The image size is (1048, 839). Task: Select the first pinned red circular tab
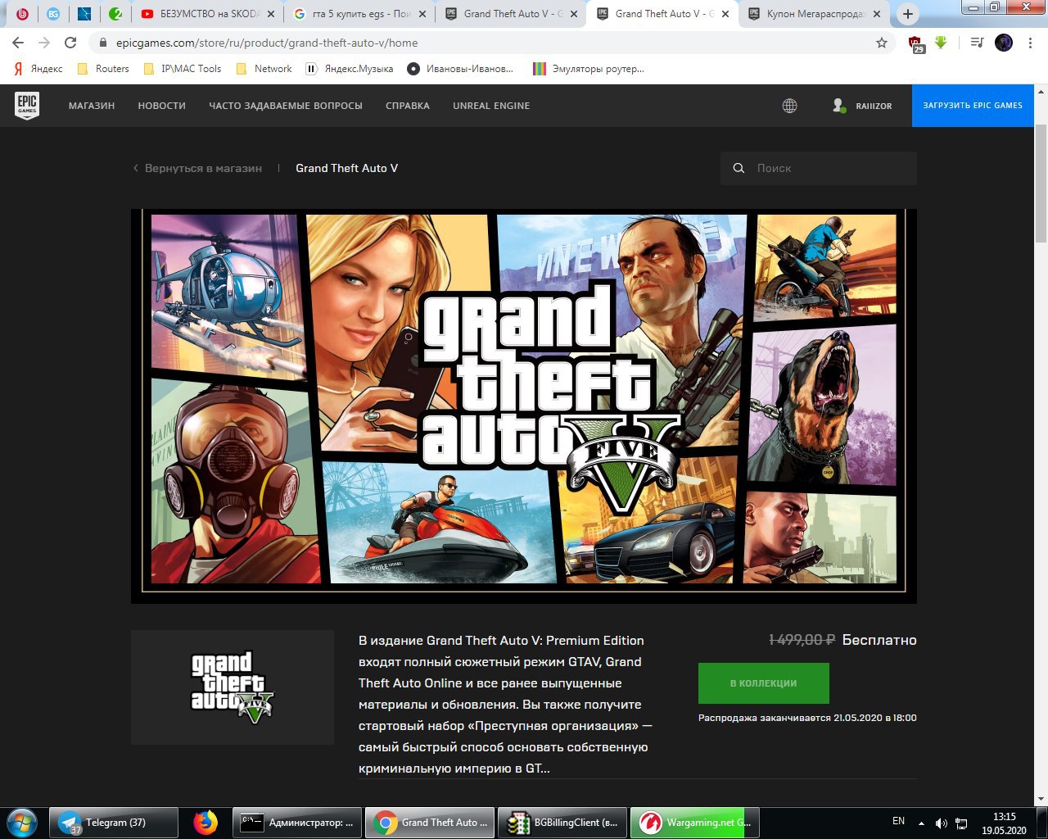coord(23,14)
